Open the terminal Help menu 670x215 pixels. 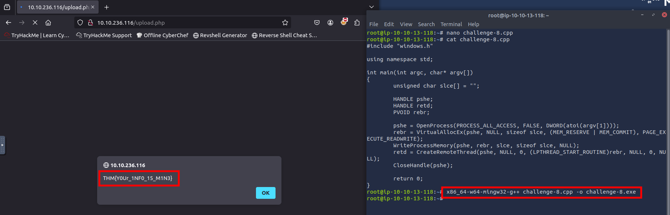pos(474,24)
